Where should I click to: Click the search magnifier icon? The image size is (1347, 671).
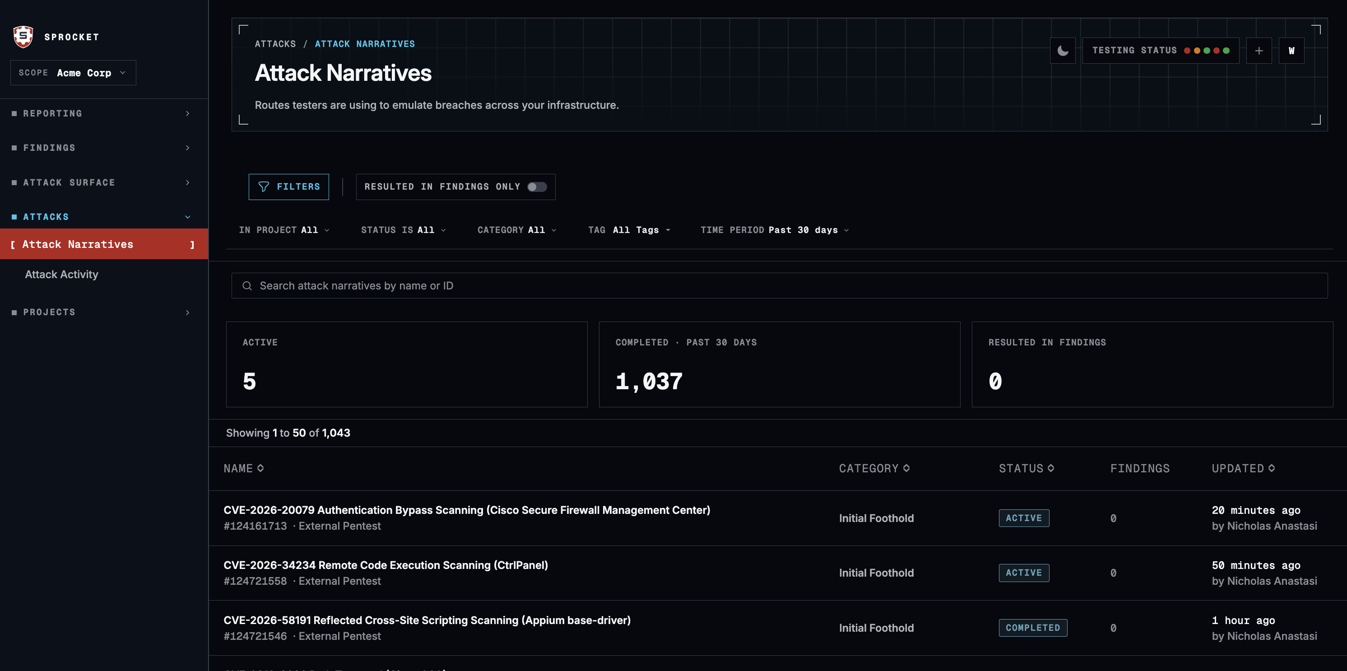(x=247, y=285)
